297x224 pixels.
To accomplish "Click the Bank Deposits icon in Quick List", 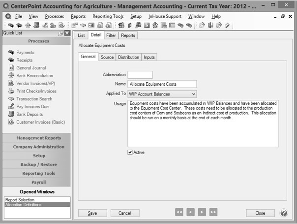I will point(11,114).
